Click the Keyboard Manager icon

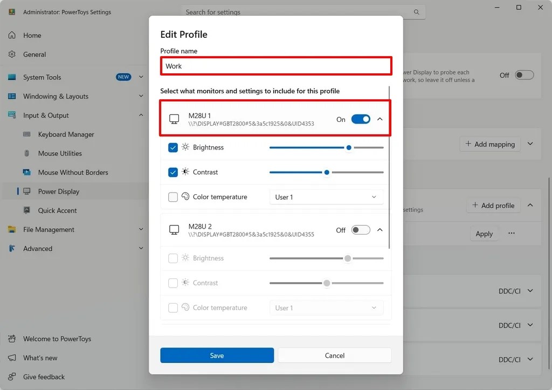click(27, 134)
